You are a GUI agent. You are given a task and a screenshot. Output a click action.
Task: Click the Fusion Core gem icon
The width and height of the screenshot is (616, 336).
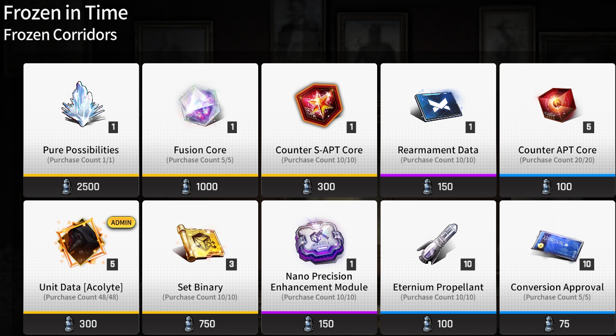(x=199, y=104)
